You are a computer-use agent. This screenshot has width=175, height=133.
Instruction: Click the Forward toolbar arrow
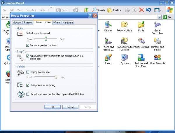76,10
